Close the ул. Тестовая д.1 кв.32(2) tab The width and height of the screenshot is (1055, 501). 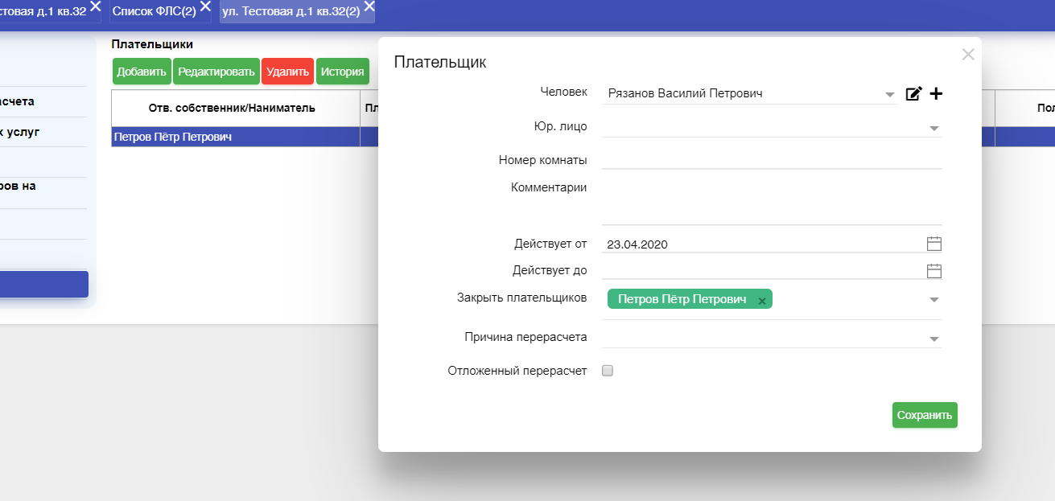[x=369, y=6]
